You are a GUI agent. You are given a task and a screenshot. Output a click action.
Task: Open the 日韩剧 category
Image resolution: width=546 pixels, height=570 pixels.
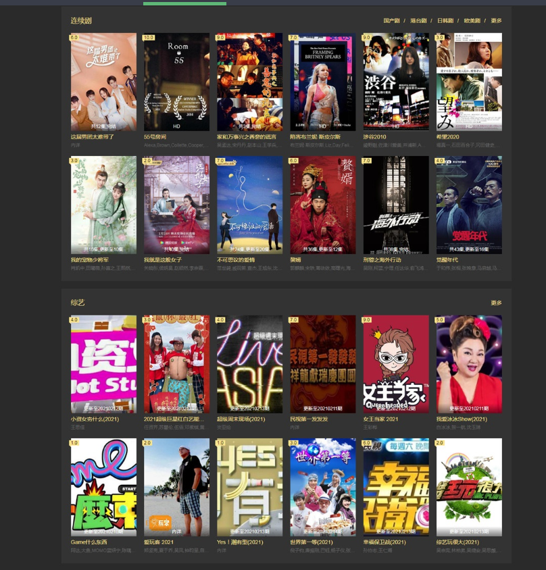click(x=445, y=21)
